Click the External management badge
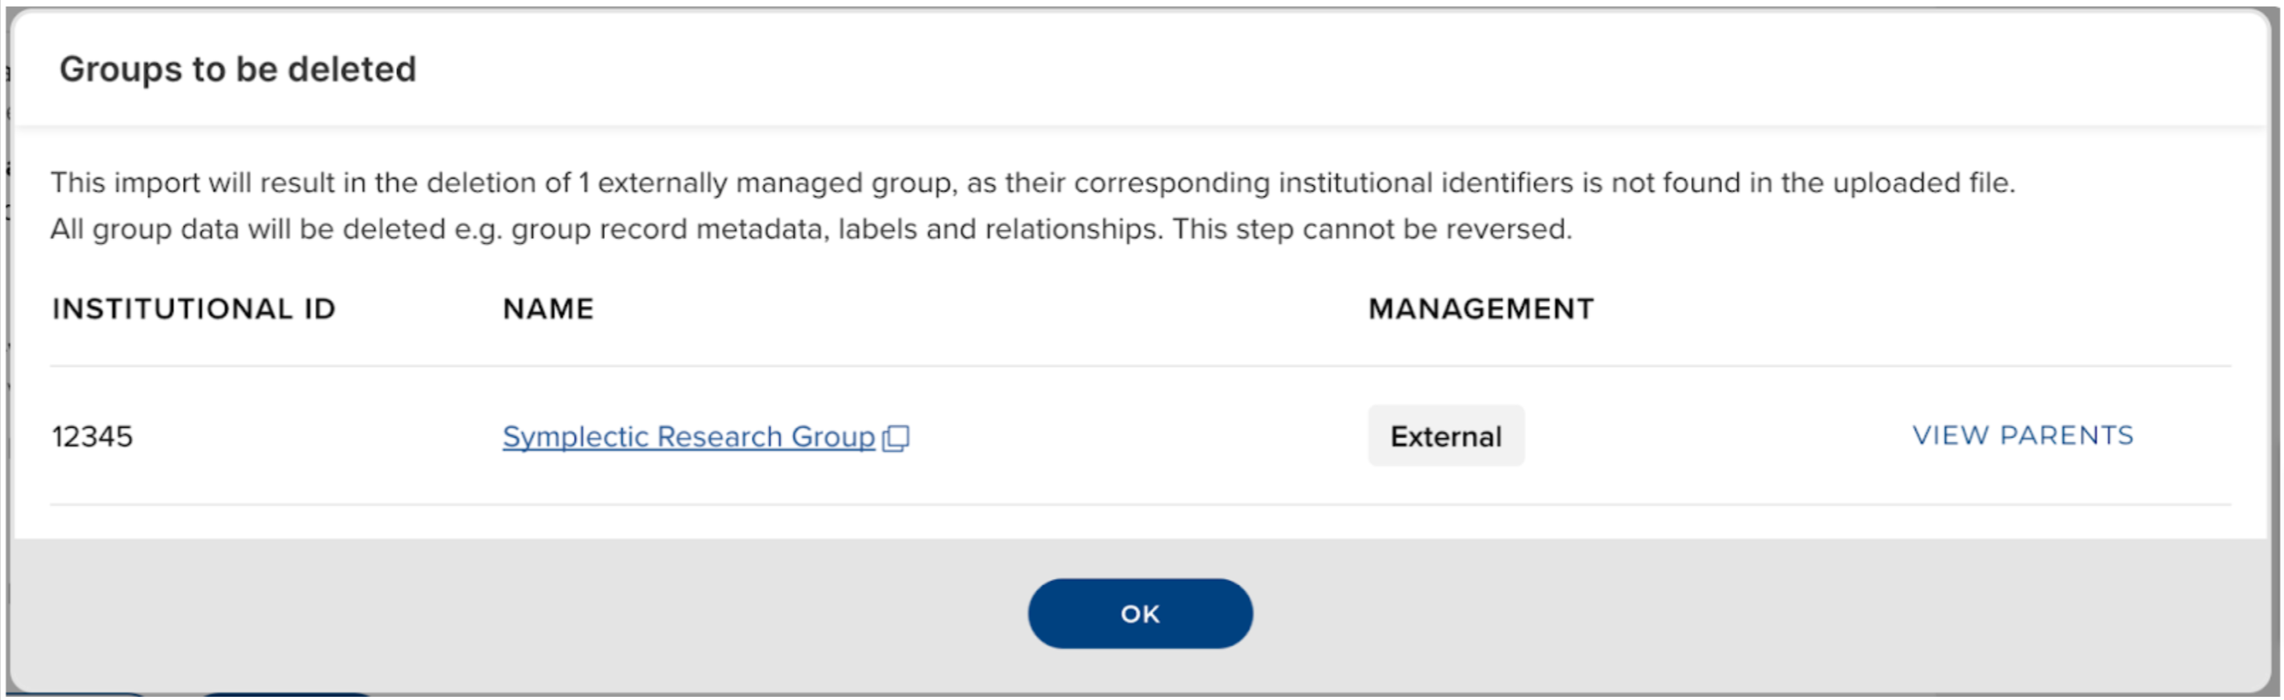 tap(1445, 436)
